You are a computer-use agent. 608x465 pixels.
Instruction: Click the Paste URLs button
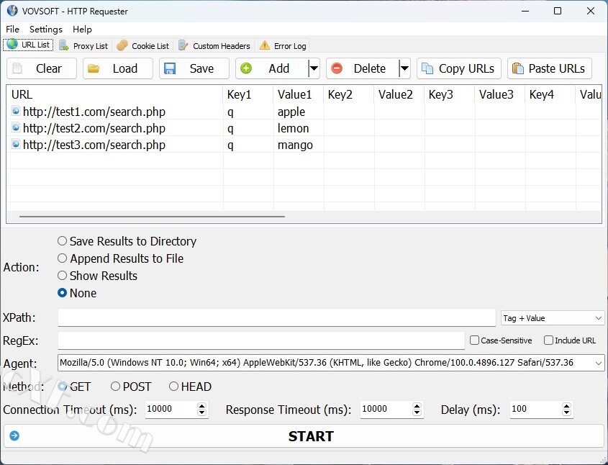pos(550,68)
